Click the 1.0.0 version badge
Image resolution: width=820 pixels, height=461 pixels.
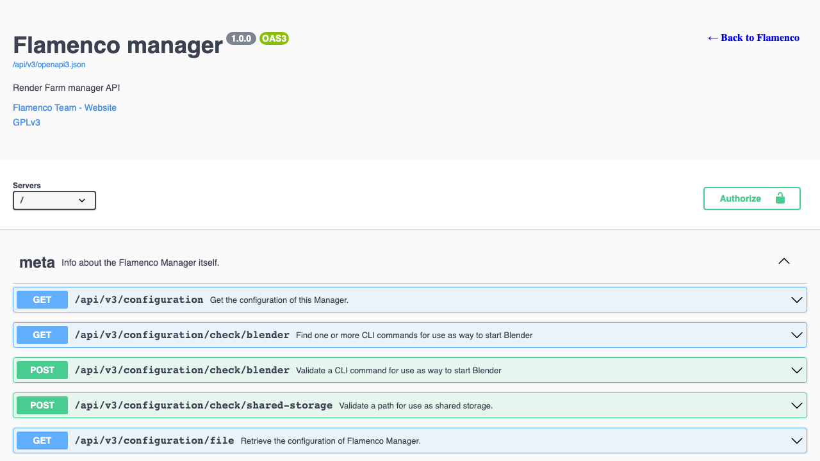(x=241, y=38)
